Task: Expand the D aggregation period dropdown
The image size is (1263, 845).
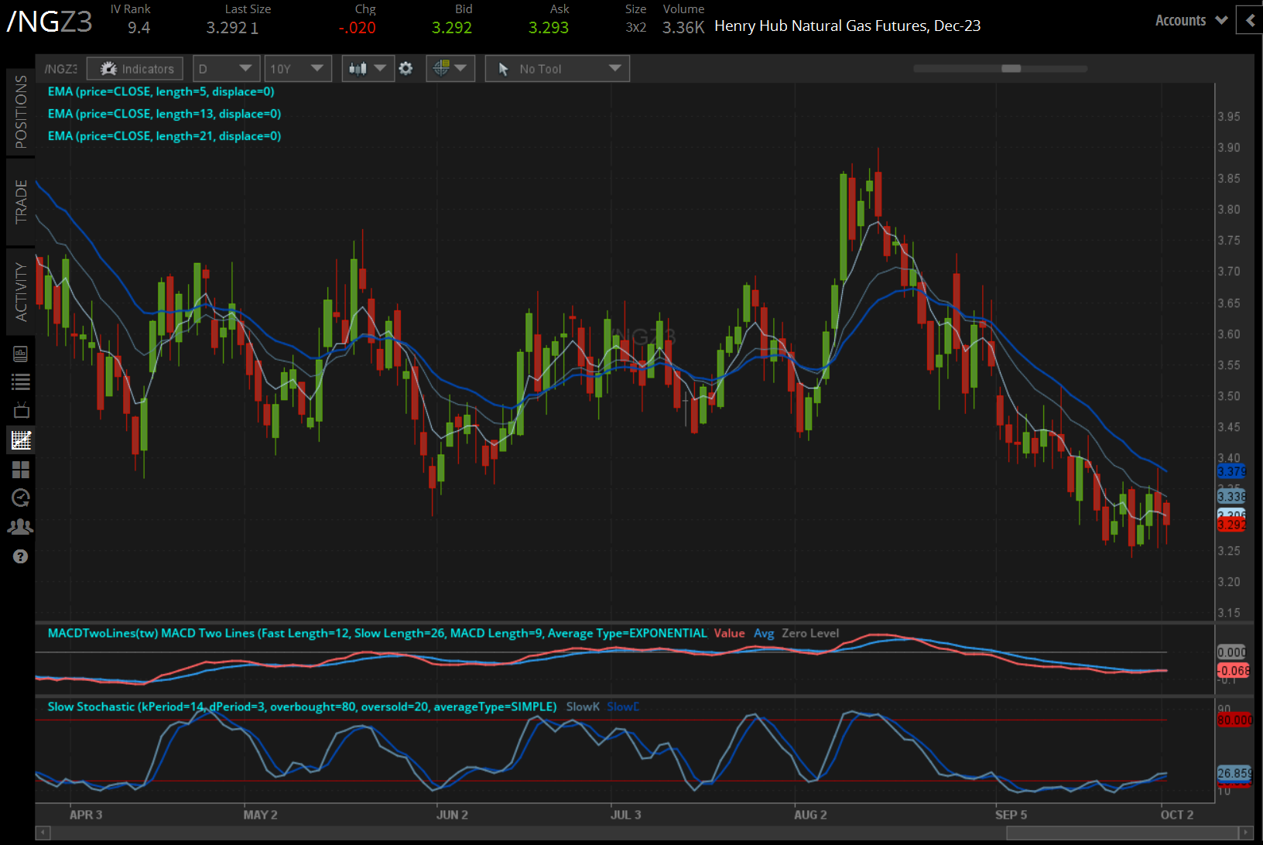Action: (224, 69)
